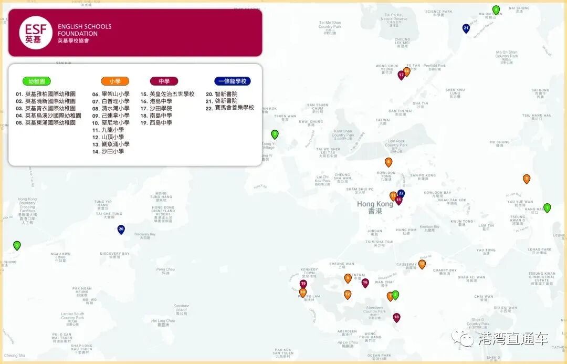Click legend entry 12 山頂小學
This screenshot has width=567, height=364.
click(108, 137)
